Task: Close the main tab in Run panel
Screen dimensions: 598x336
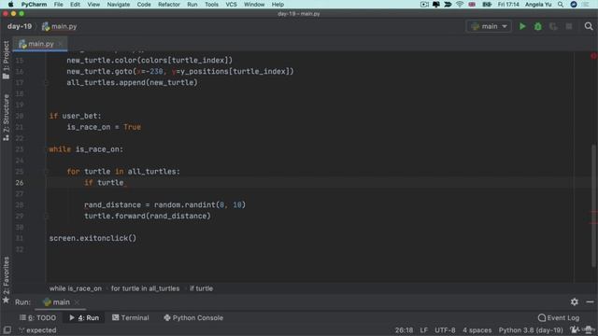Action: pyautogui.click(x=77, y=302)
